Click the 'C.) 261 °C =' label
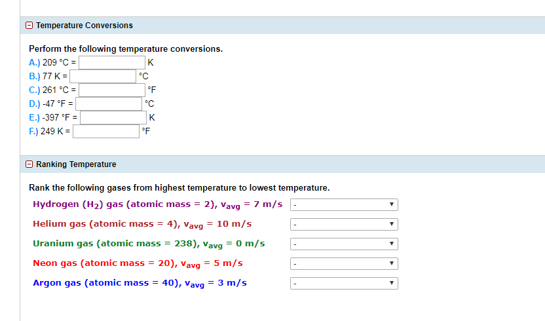Viewport: 545px width, 321px height. pos(52,90)
